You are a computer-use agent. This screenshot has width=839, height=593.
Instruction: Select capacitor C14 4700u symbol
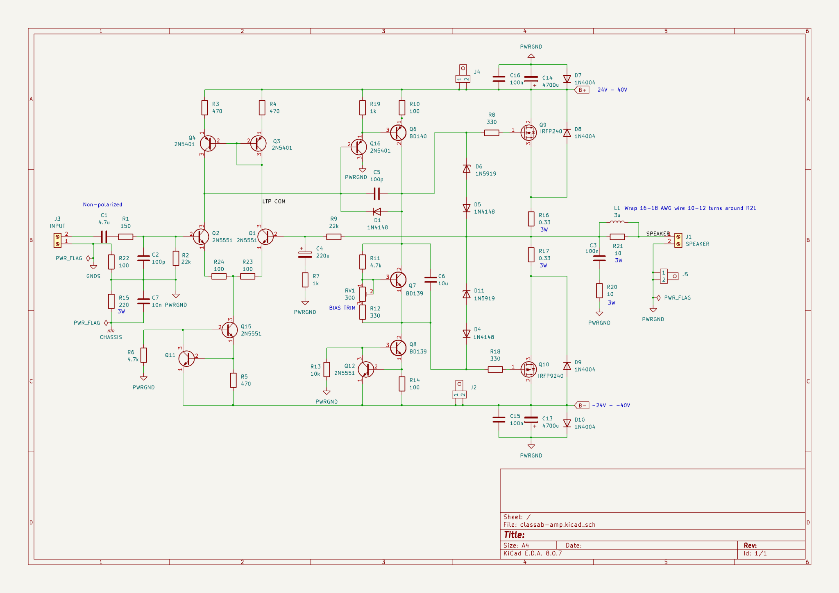coord(531,79)
